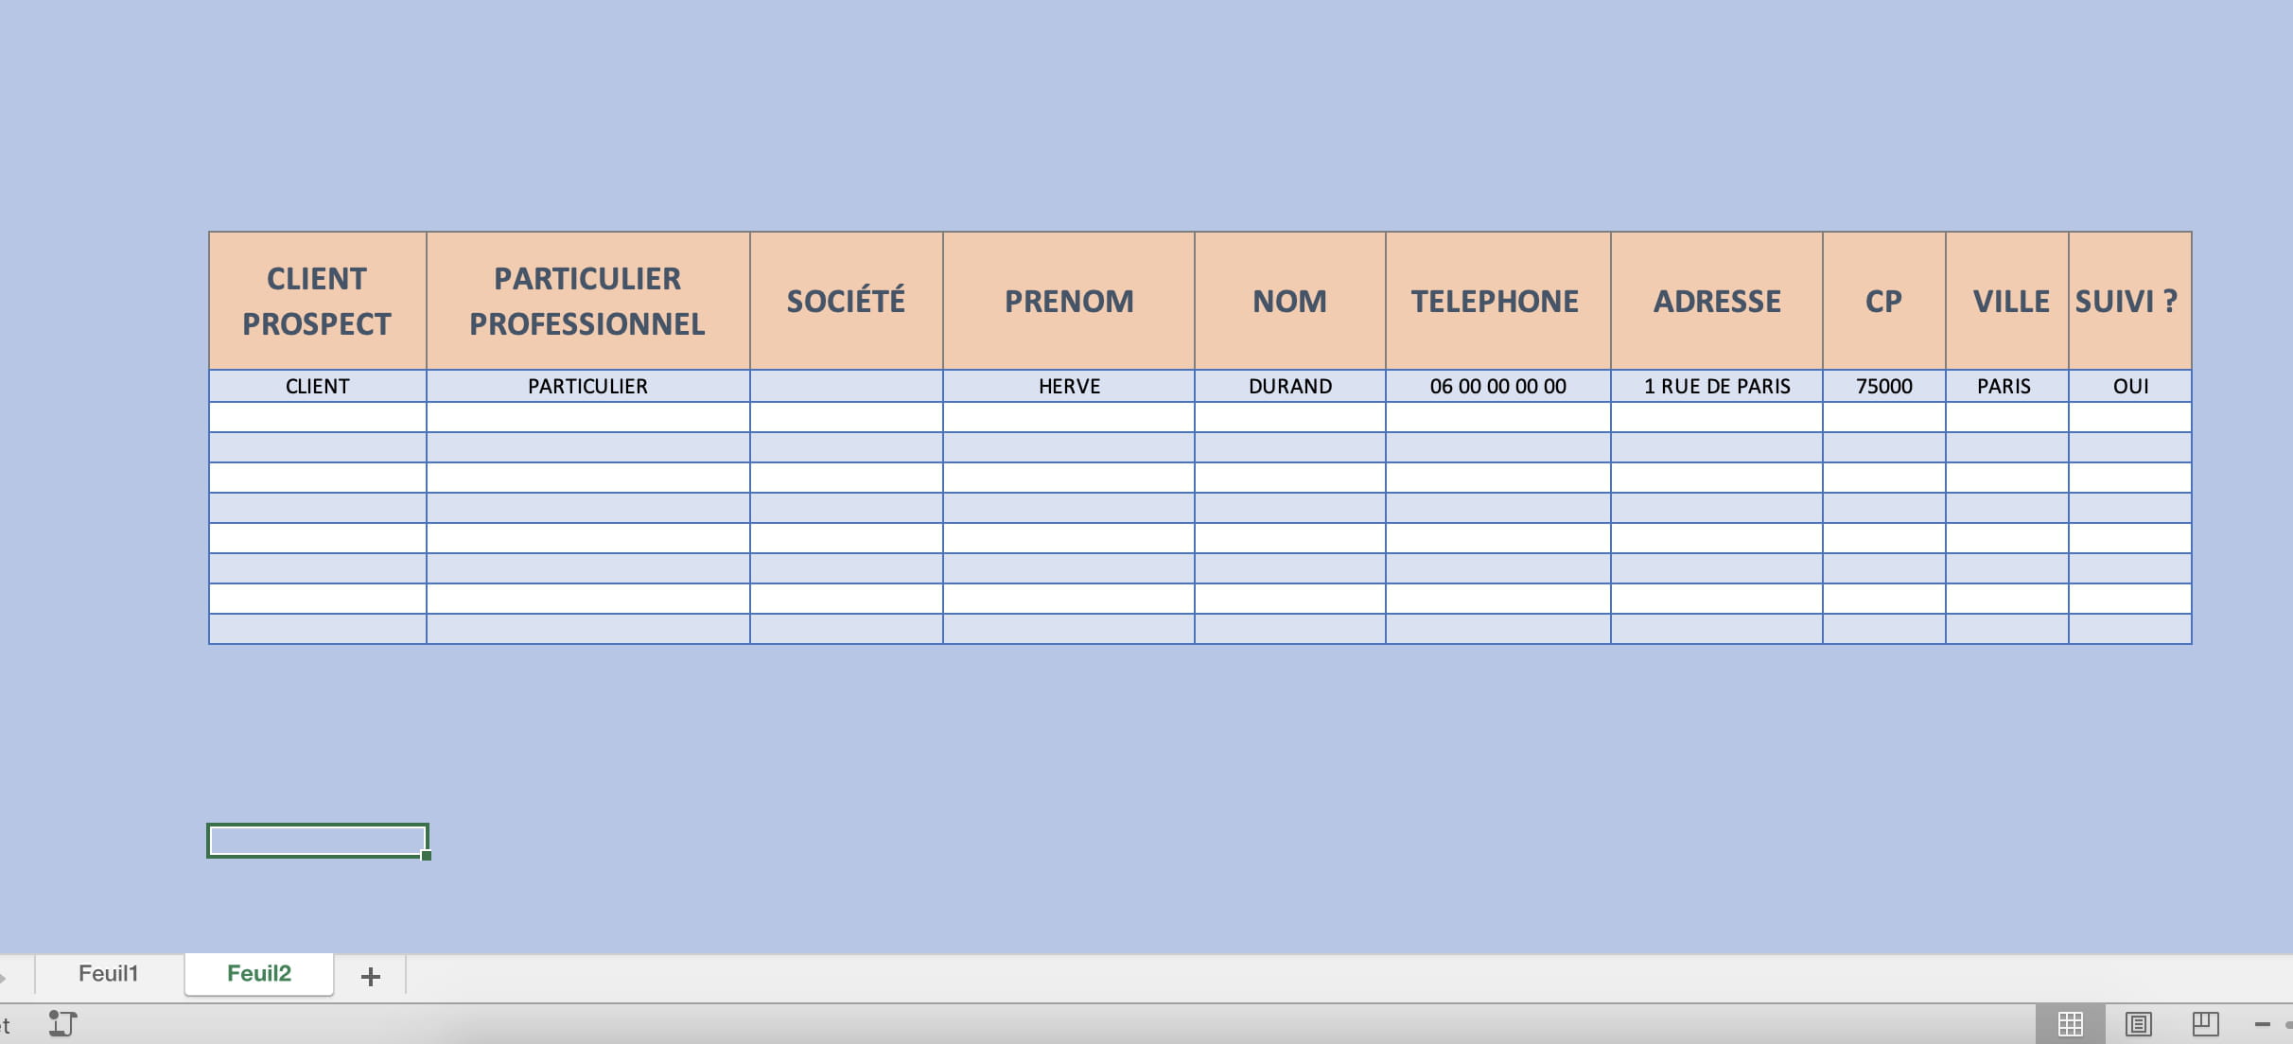Select the phone number 06 00 00 00 00 cell

[1497, 386]
